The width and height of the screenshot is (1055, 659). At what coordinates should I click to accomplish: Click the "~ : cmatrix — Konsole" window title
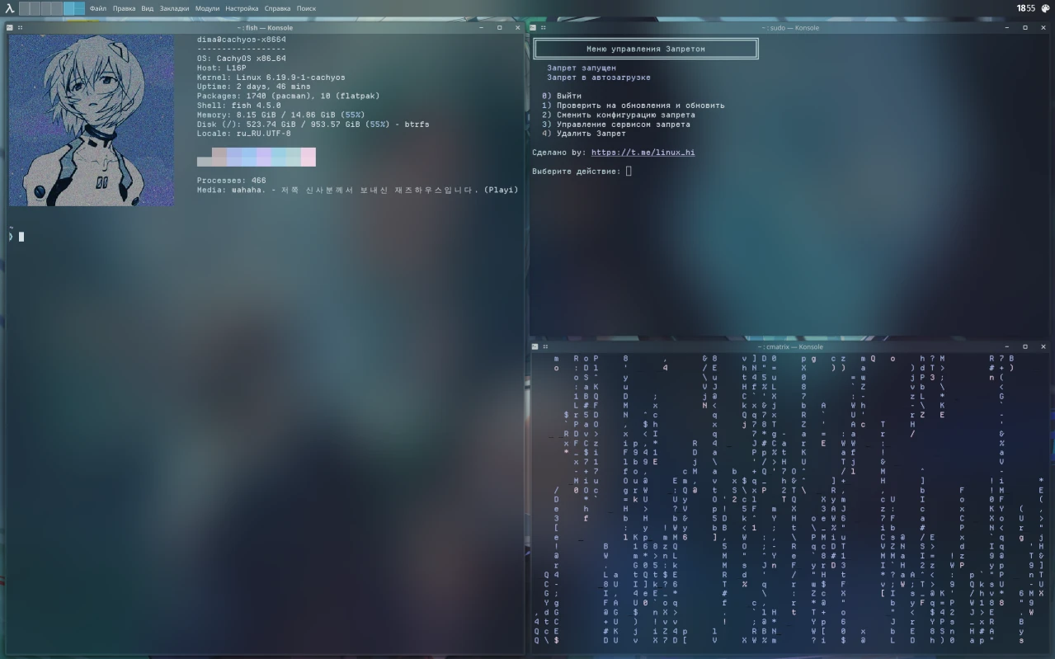(790, 346)
